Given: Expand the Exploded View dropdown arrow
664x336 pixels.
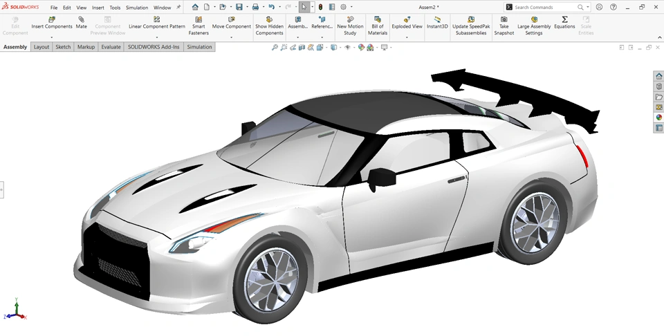Looking at the screenshot, I should (406, 37).
